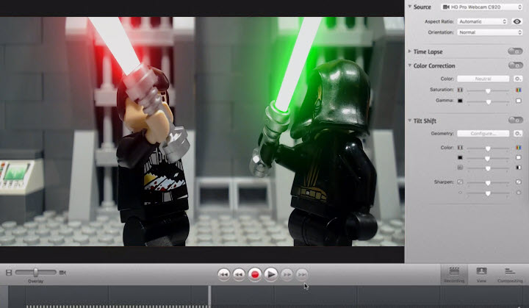Open the HD Pro Webcam C920 source dropdown
The image size is (529, 308).
click(482, 7)
